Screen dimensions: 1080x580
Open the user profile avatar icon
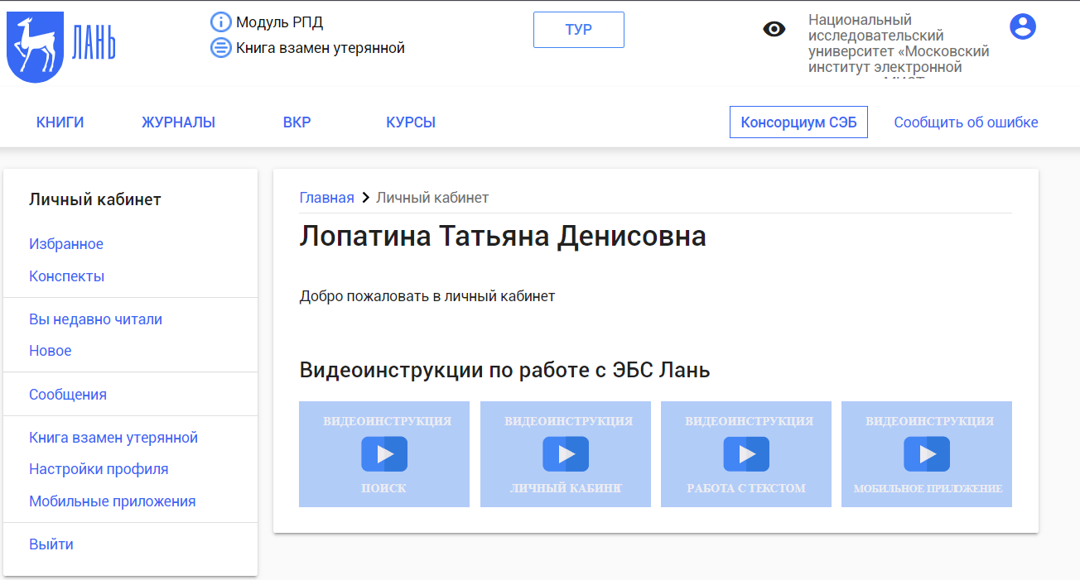click(1023, 26)
